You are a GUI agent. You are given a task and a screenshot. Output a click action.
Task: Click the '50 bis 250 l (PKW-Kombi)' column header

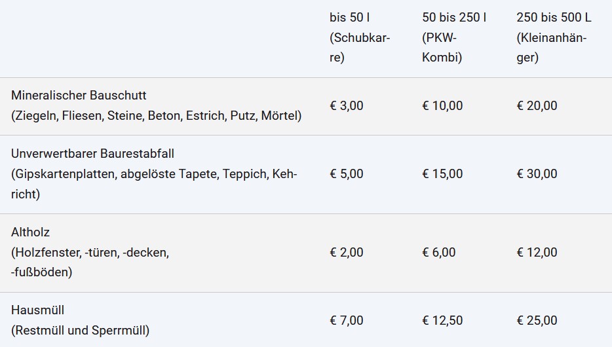[x=454, y=37]
